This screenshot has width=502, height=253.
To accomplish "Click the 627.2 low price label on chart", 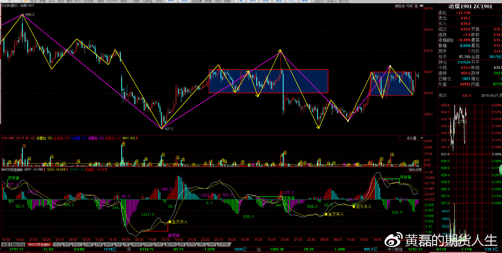I will [x=169, y=129].
